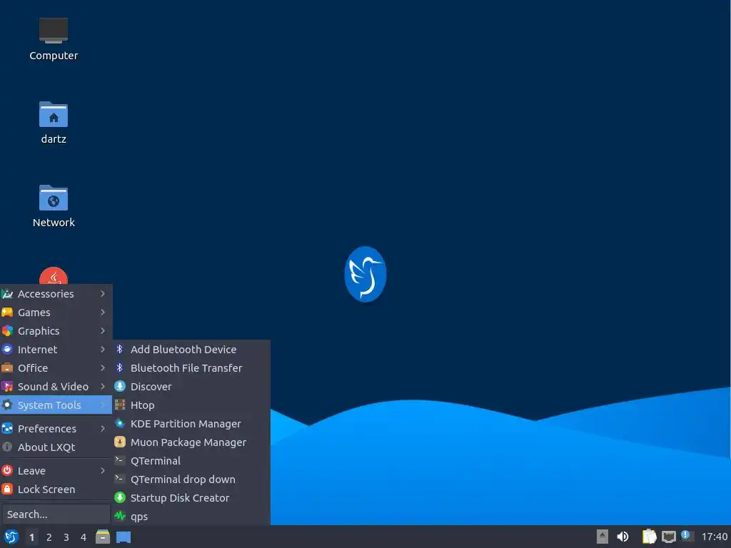Launch Muon Package Manager

[x=191, y=442]
